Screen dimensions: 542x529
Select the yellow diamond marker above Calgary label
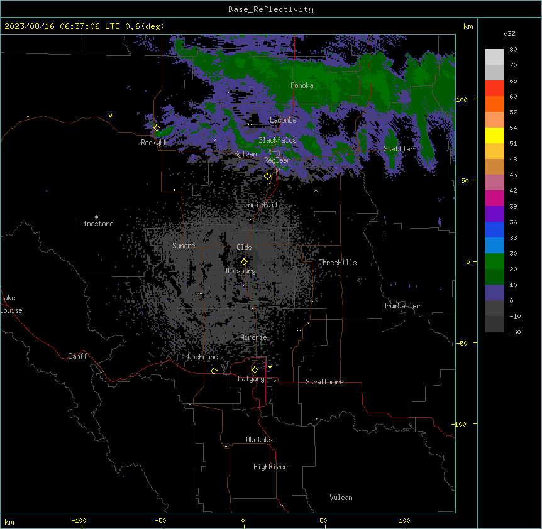(255, 370)
